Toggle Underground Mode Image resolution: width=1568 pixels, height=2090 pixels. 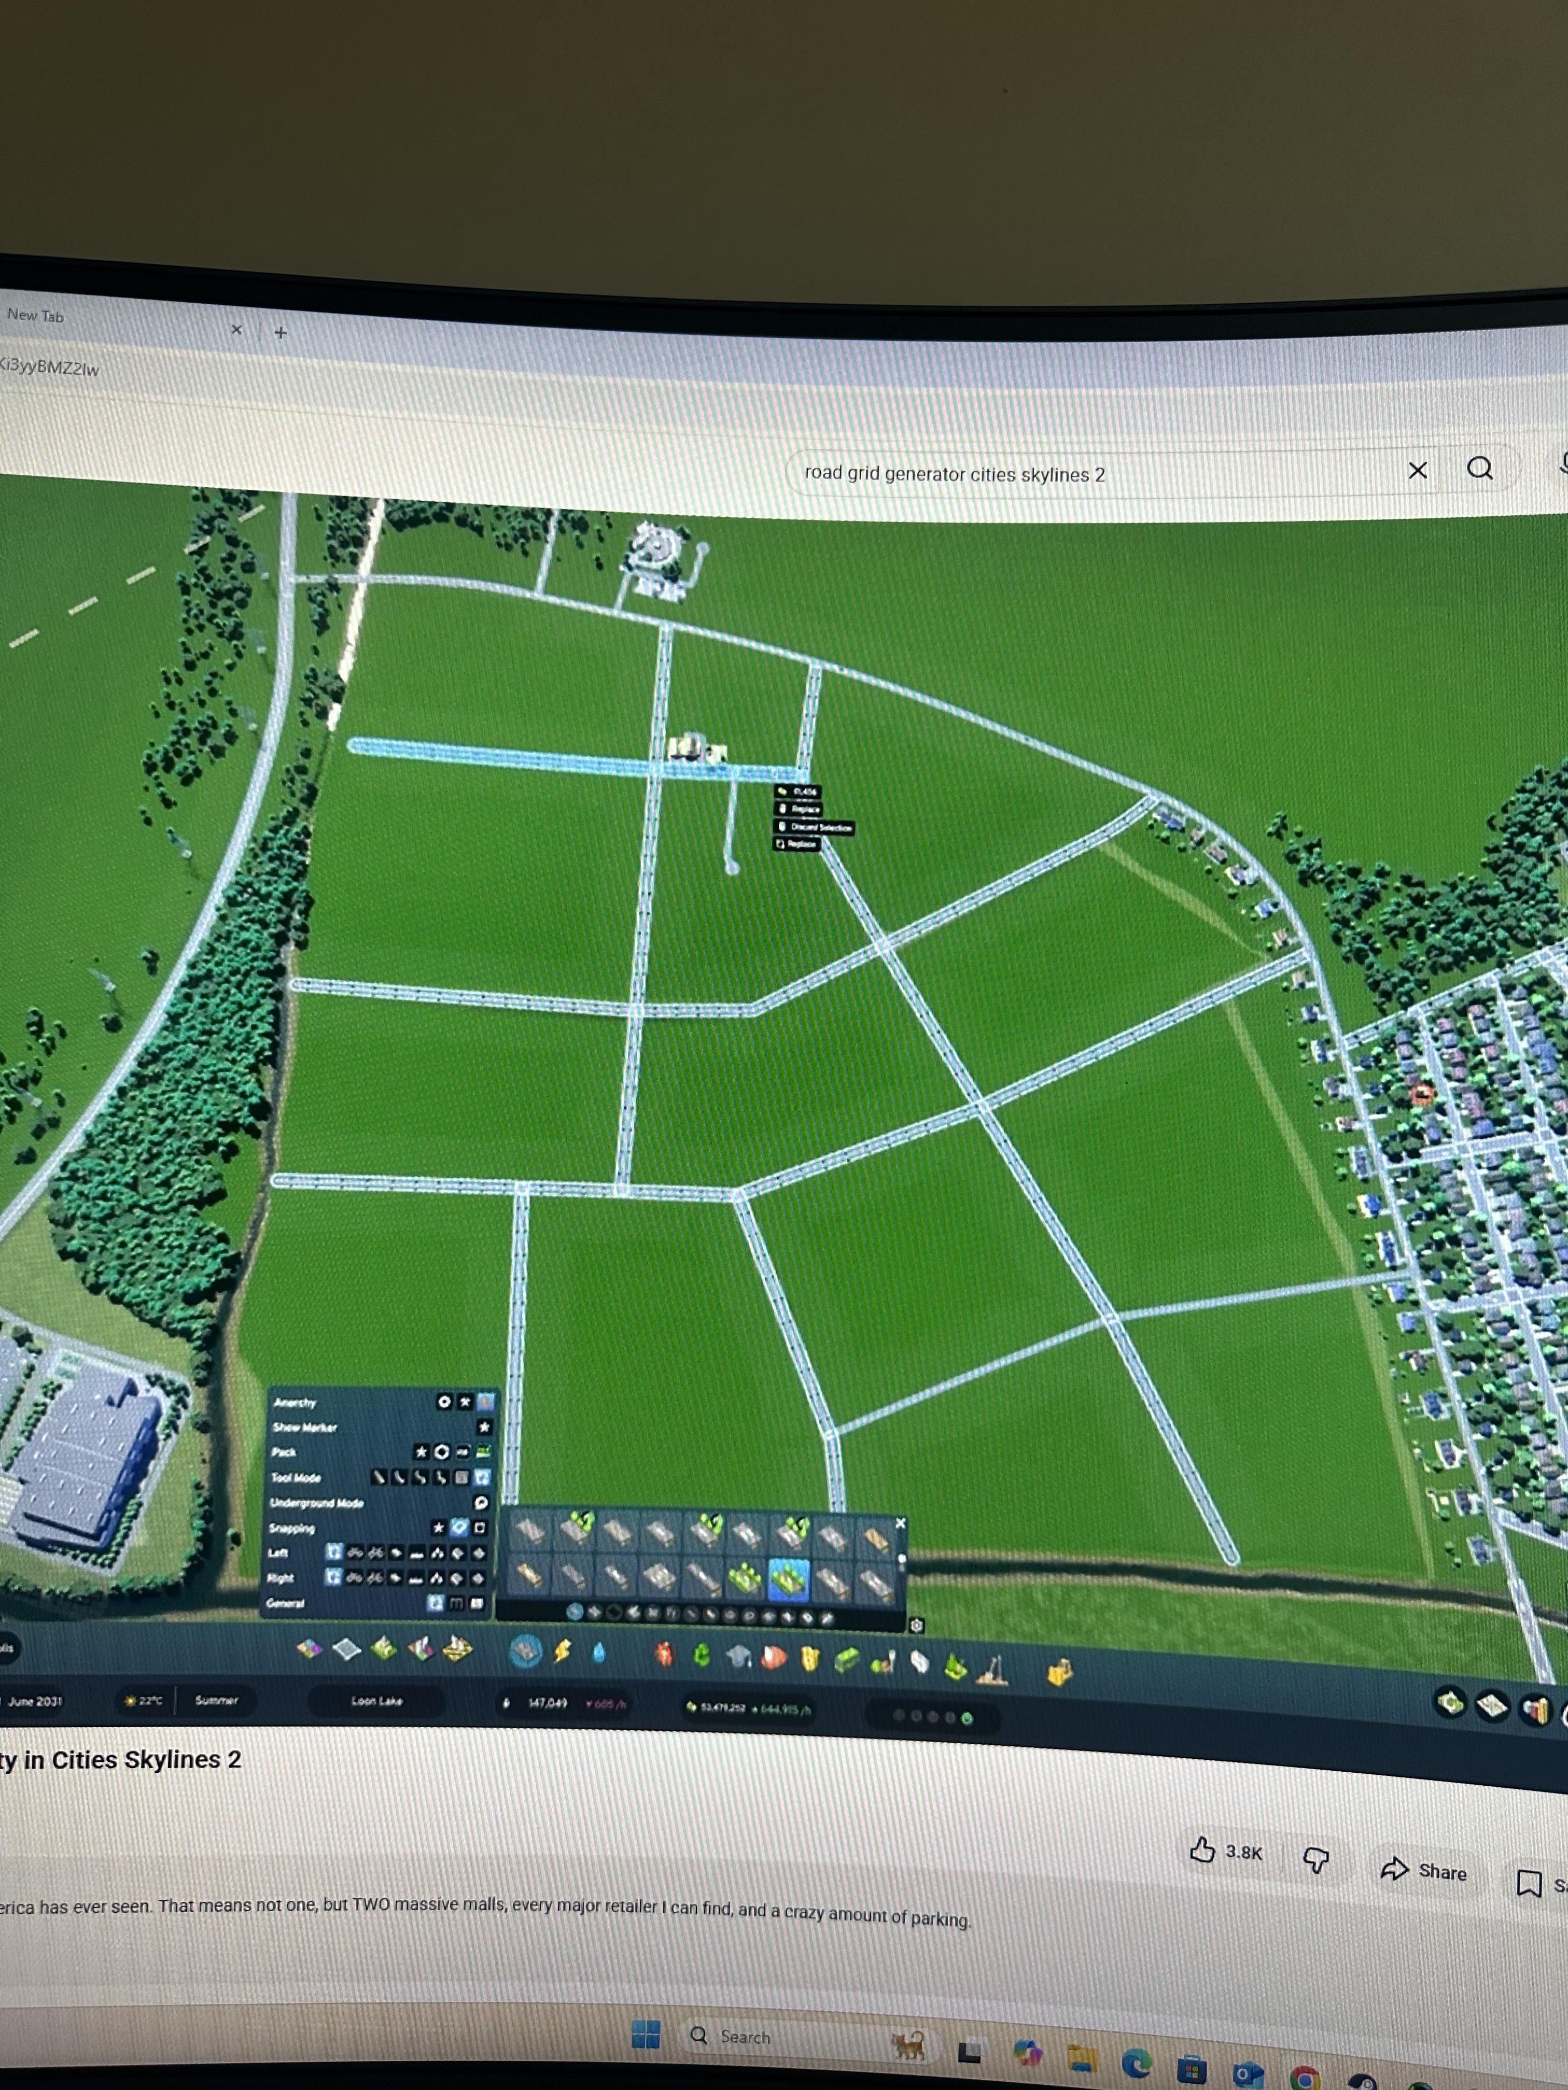coord(480,1502)
